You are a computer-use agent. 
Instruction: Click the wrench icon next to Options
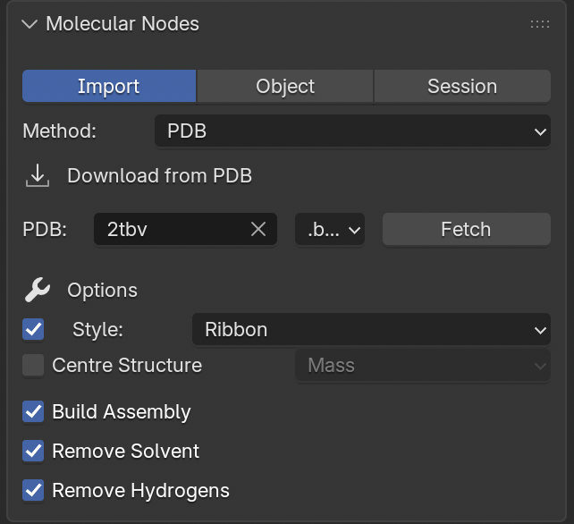(x=38, y=290)
